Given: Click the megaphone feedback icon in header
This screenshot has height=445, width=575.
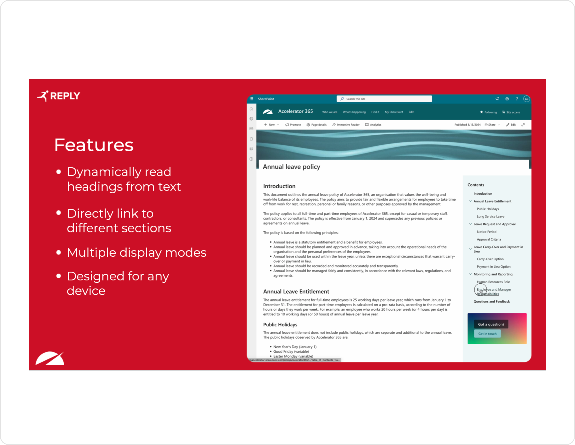Looking at the screenshot, I should (497, 99).
